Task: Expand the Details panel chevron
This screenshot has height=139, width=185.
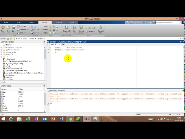Action: point(44,82)
